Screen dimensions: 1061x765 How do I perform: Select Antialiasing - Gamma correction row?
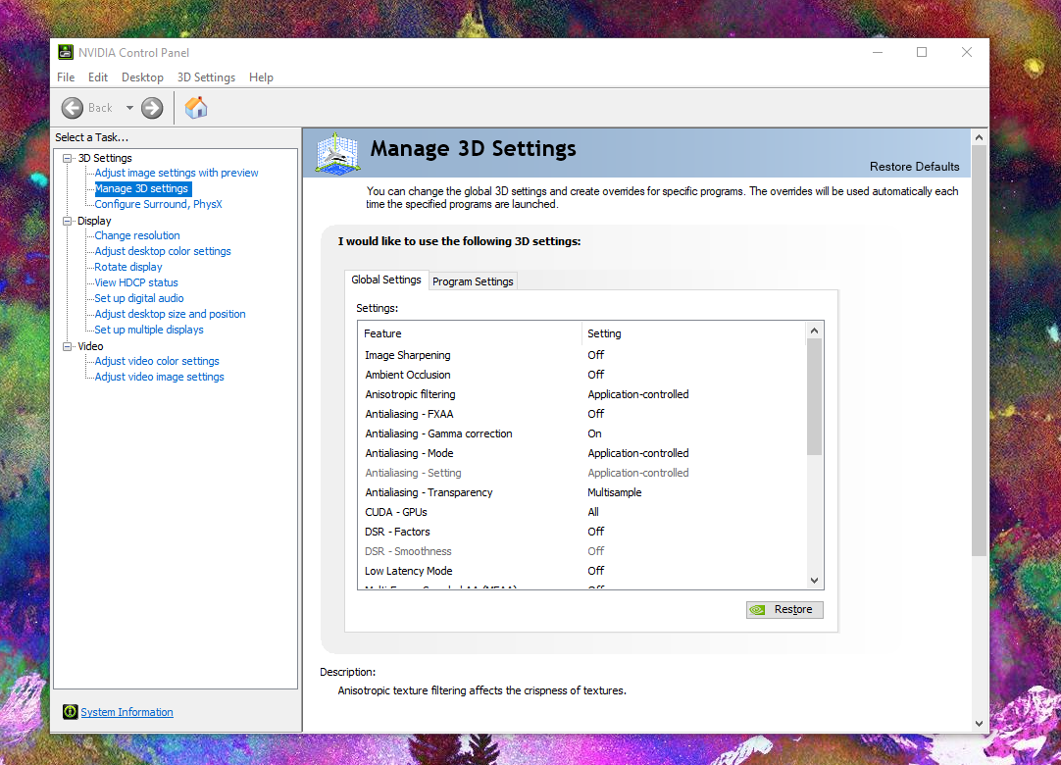[582, 433]
